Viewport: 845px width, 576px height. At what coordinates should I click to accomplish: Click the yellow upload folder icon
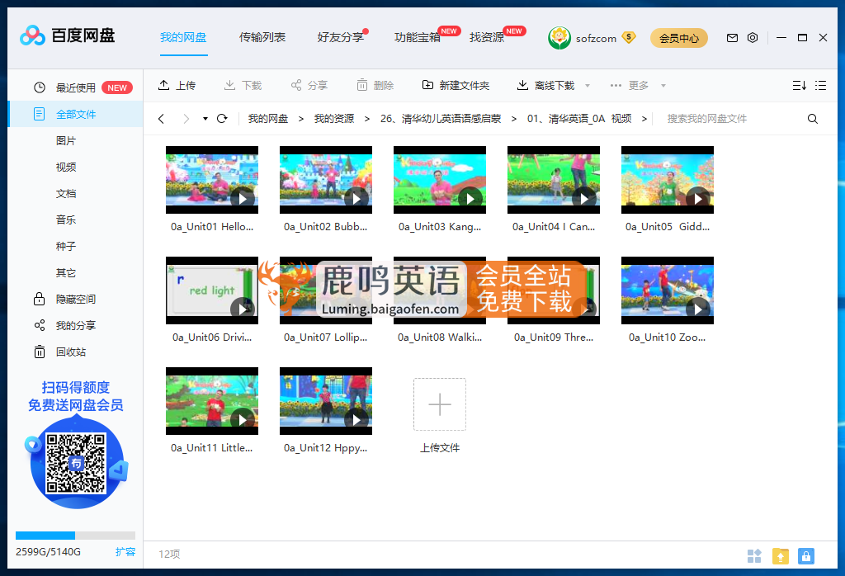(780, 556)
